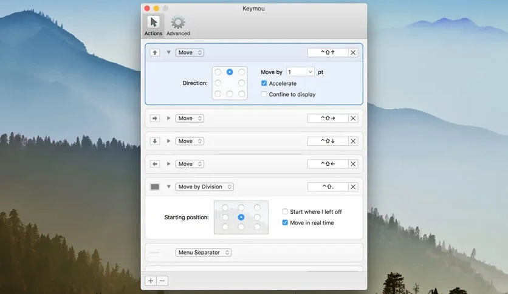The image size is (508, 294).
Task: Select middle-right Starting position radio button
Action: (257, 217)
